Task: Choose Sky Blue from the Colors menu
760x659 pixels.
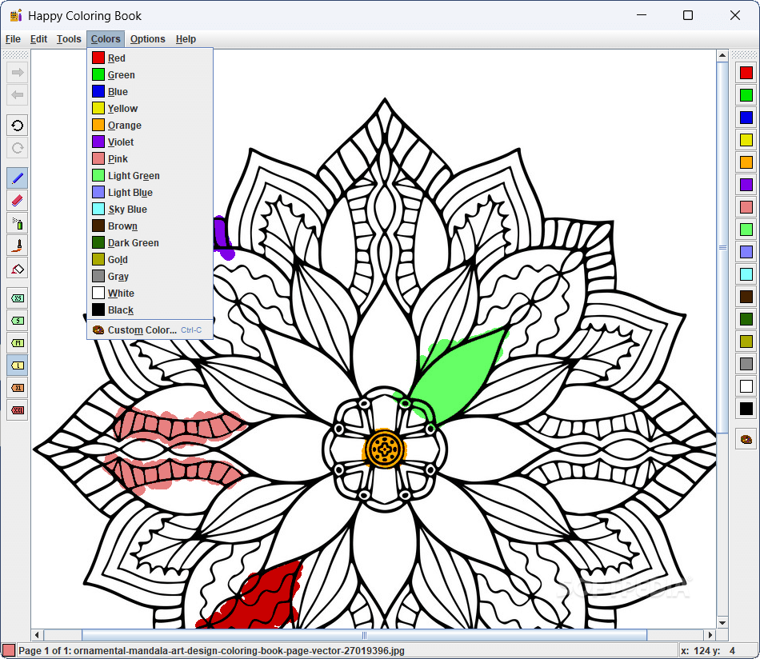Action: (x=150, y=210)
